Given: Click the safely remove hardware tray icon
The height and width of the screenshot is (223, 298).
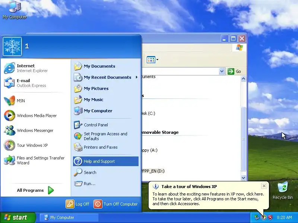Looking at the screenshot, I should (257, 217).
